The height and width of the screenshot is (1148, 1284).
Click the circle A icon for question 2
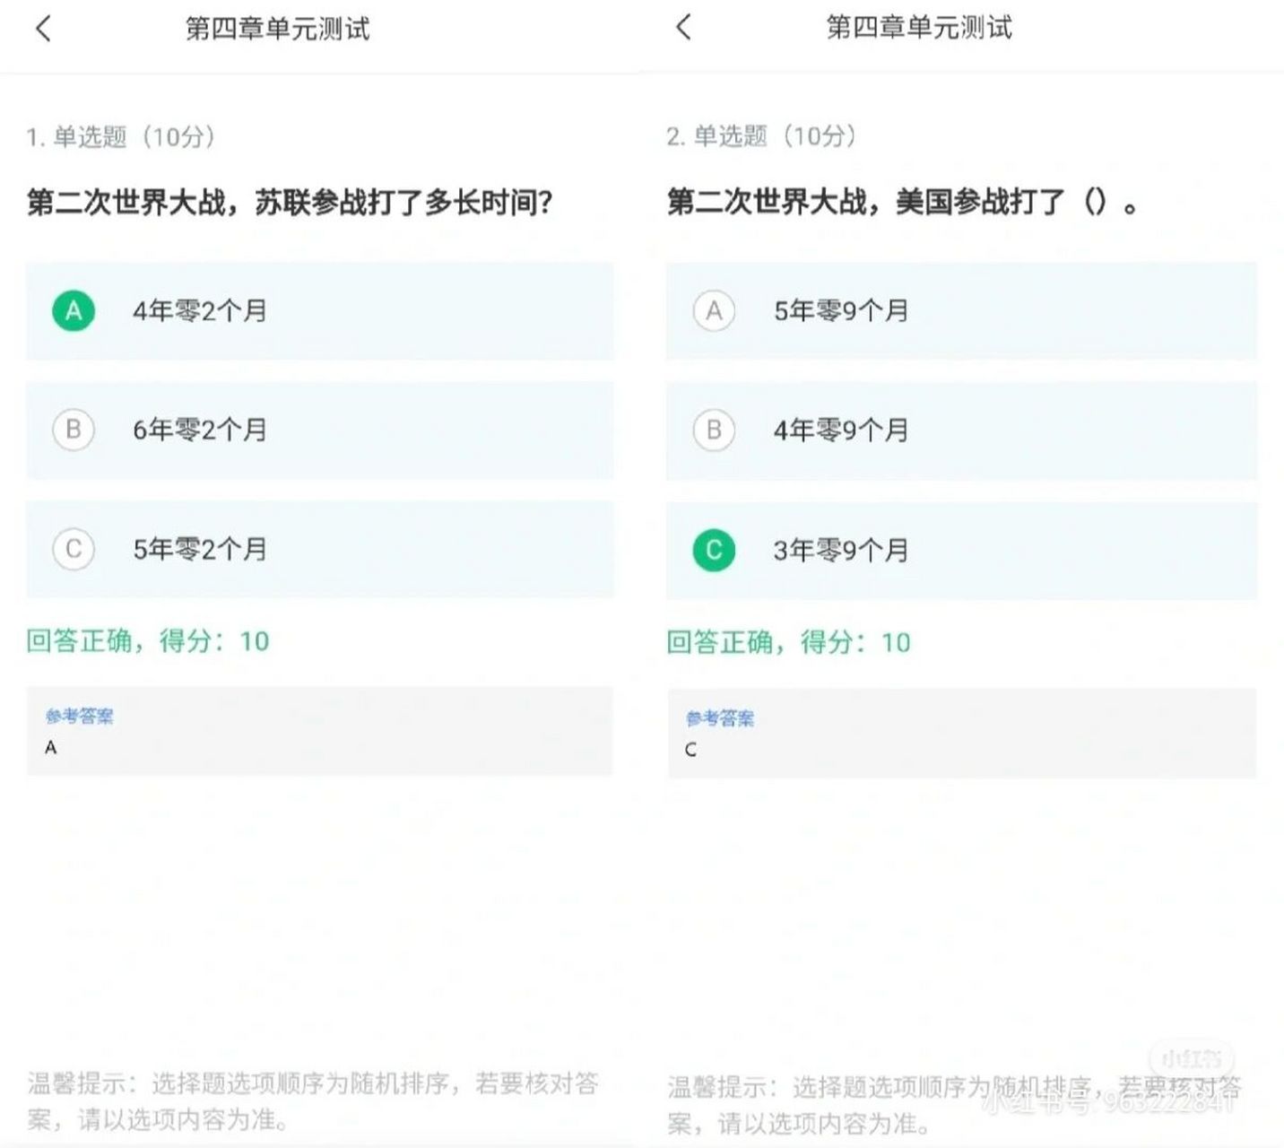pos(713,311)
